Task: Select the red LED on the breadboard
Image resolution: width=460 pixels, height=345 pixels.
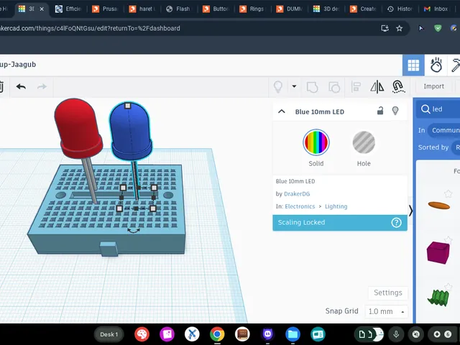Action: coord(78,129)
